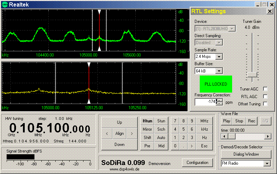The image size is (277, 174).
Task: Click the Hz unit button
Action: point(204,138)
